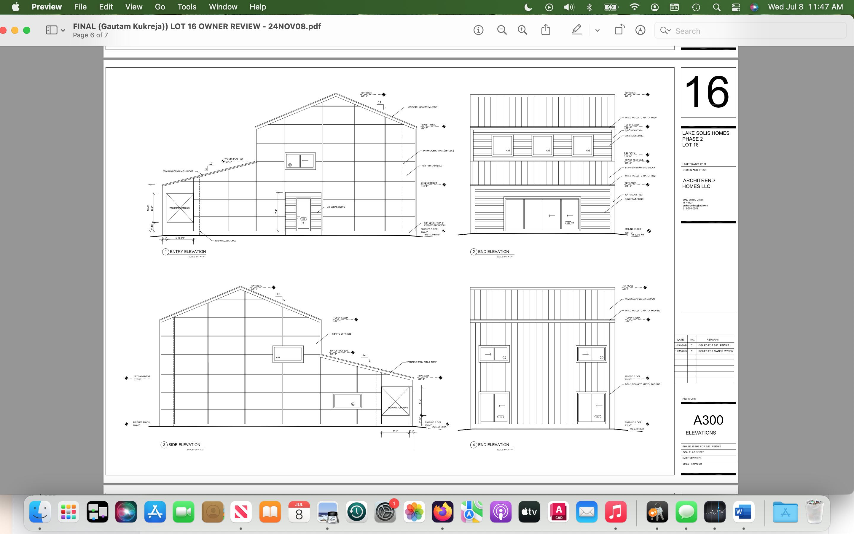Screen dimensions: 854x534
Task: Open AutoCAD from the dock
Action: 558,512
